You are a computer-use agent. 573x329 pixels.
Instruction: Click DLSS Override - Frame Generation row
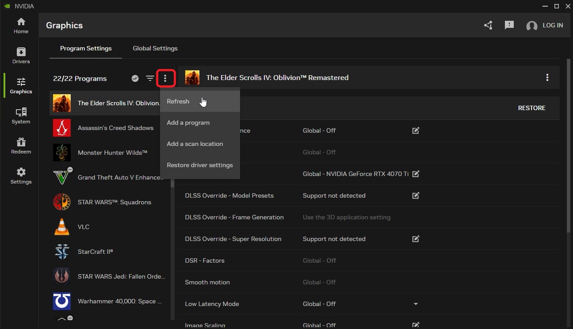coord(369,217)
